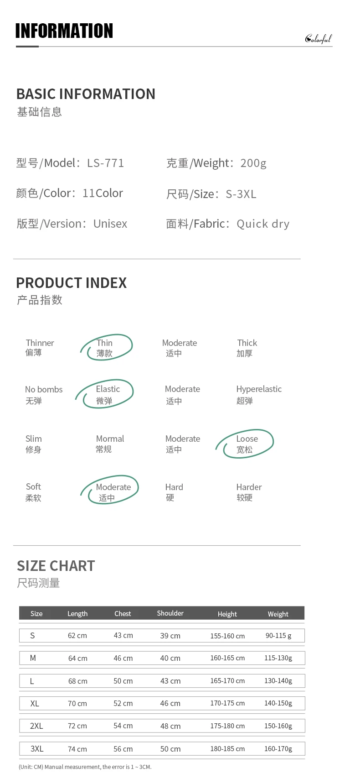The width and height of the screenshot is (360, 784).
Task: Select the Thick thickness option
Action: tap(247, 347)
